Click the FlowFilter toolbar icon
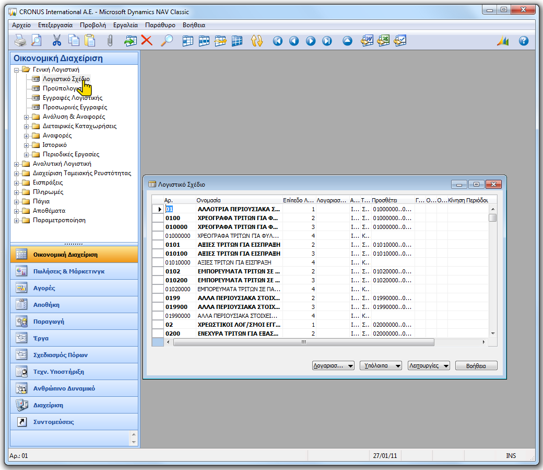The width and height of the screenshot is (543, 470). tap(220, 41)
